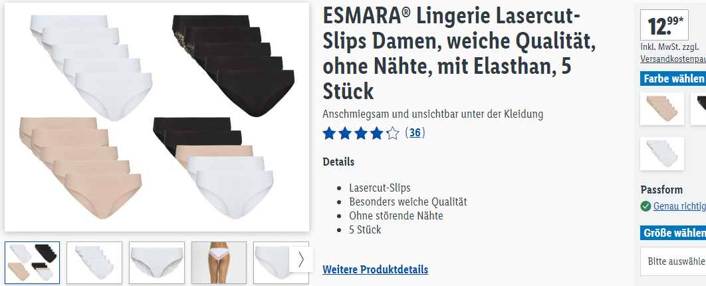
Task: Click the Größe wählen header
Action: pyautogui.click(x=673, y=233)
